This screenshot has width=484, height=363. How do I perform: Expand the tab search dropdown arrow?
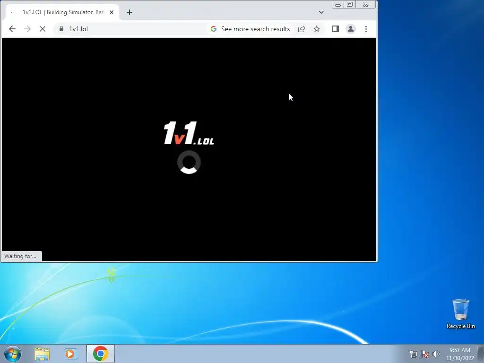[x=321, y=12]
